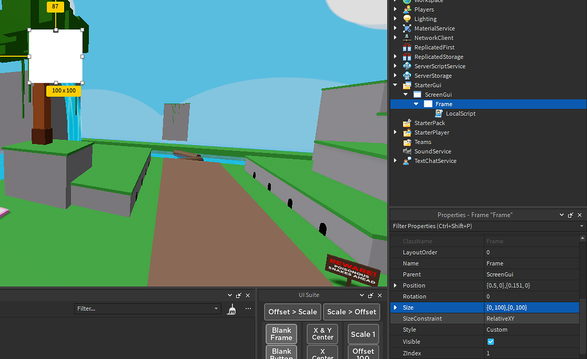This screenshot has width=587, height=359.
Task: Click the SoundService speaker icon
Action: point(407,151)
